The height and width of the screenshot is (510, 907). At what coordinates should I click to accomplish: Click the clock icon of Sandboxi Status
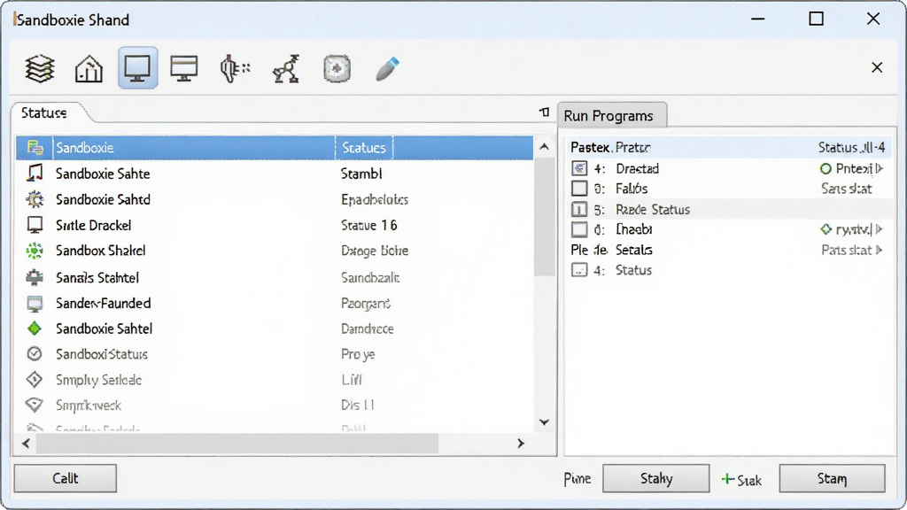(35, 354)
